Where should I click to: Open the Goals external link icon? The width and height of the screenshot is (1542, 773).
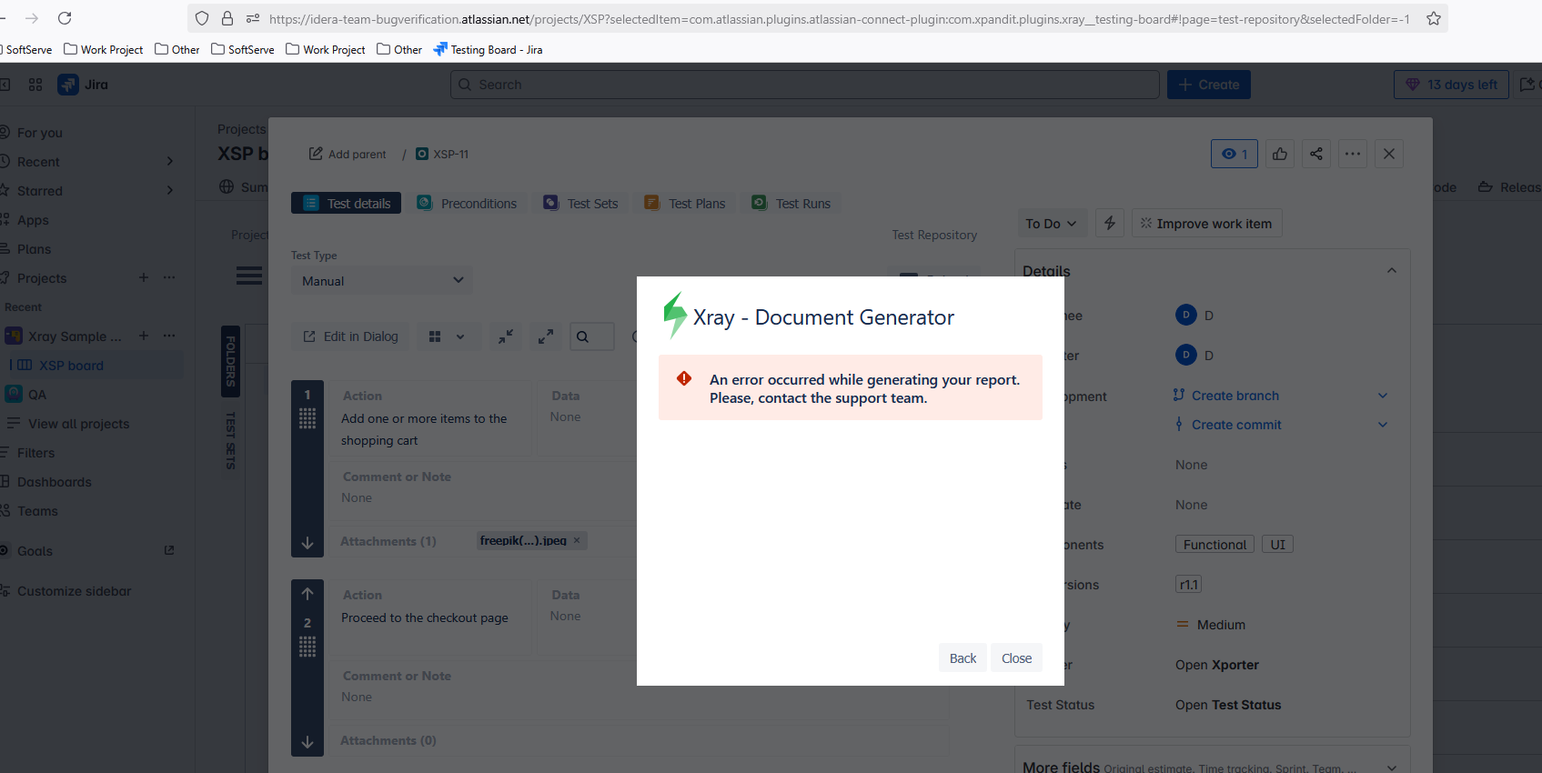click(169, 551)
